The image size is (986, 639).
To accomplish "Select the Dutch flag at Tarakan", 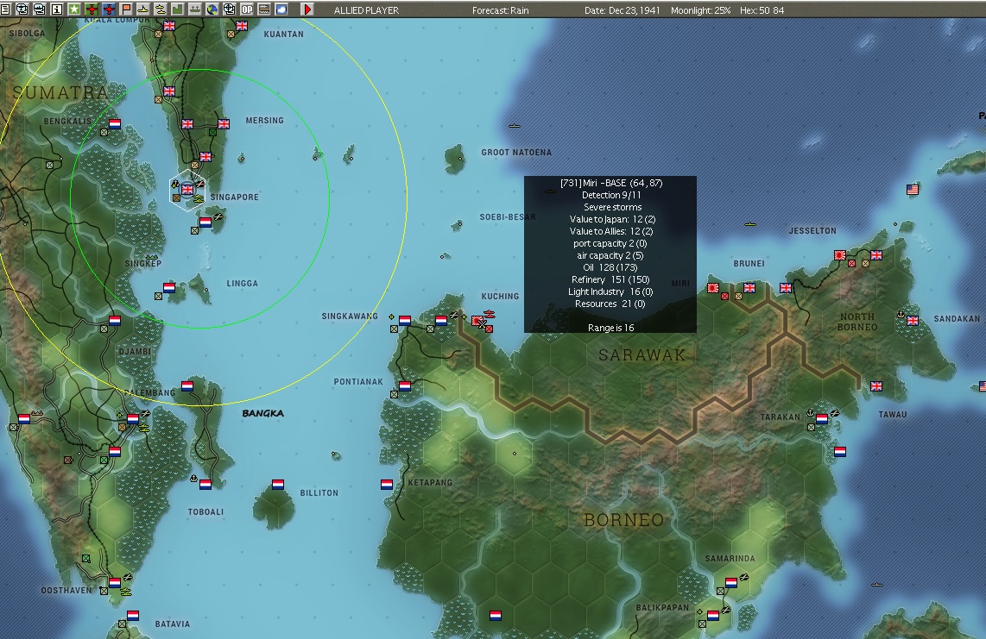I will tap(822, 418).
